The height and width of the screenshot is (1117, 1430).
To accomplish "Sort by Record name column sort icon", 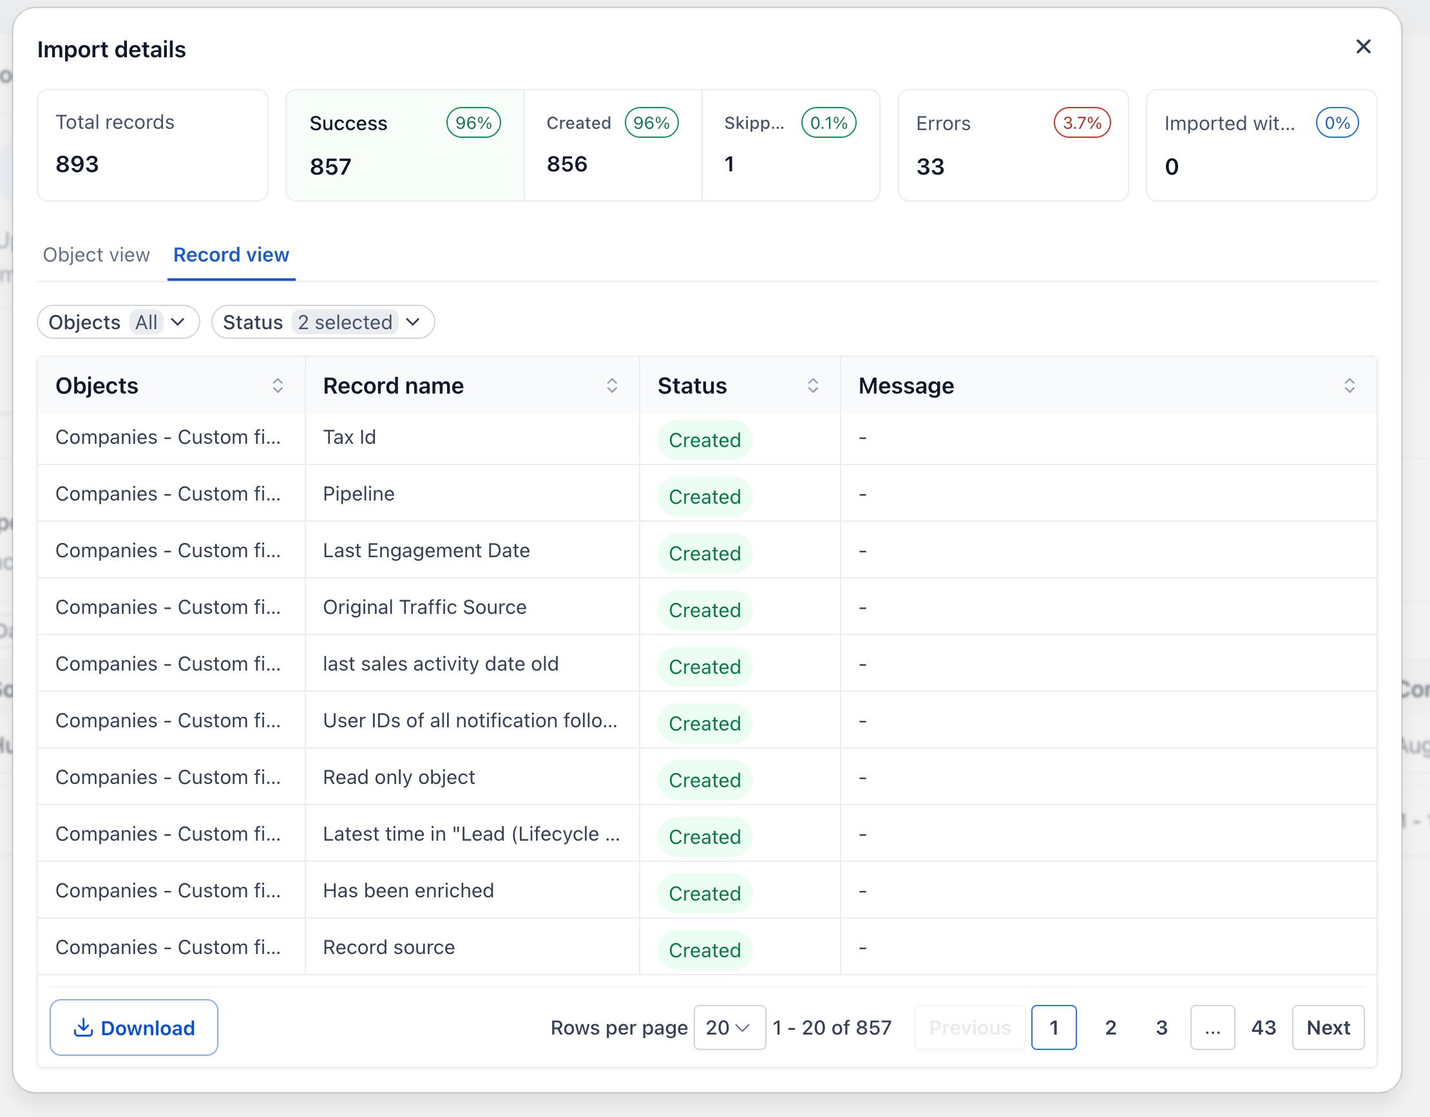I will pyautogui.click(x=611, y=386).
